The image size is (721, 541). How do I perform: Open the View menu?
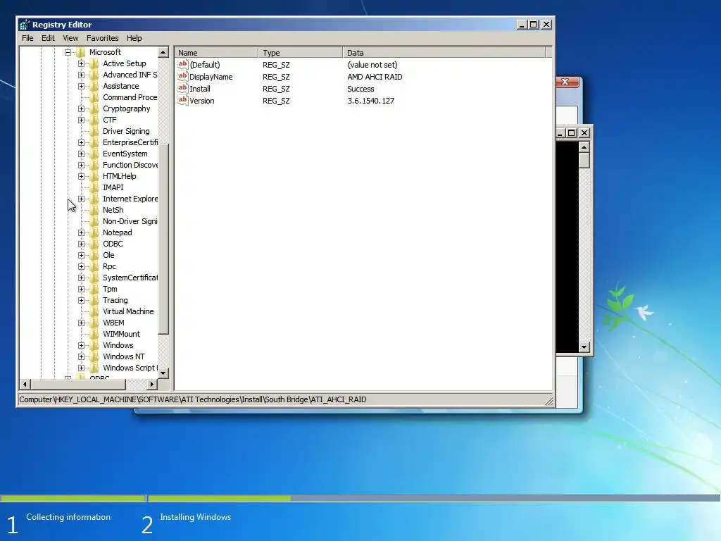pyautogui.click(x=70, y=38)
